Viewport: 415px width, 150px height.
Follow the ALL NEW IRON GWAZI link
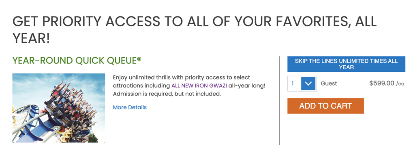(x=199, y=85)
